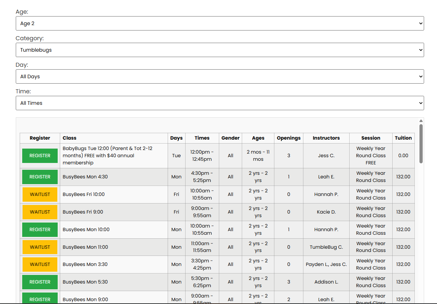Register for BabyBugs Tue 12:00 class
The width and height of the screenshot is (437, 304).
[x=40, y=156]
